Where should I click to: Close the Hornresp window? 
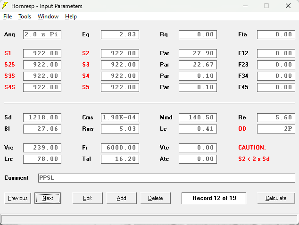pyautogui.click(x=288, y=6)
